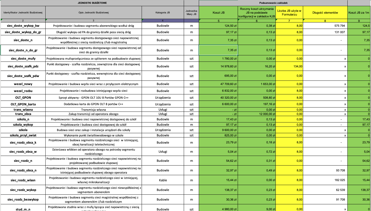Click the 'Roczny koszt utrzymania JB' header cell
Screen dimensions: 371x211
tap(257, 13)
